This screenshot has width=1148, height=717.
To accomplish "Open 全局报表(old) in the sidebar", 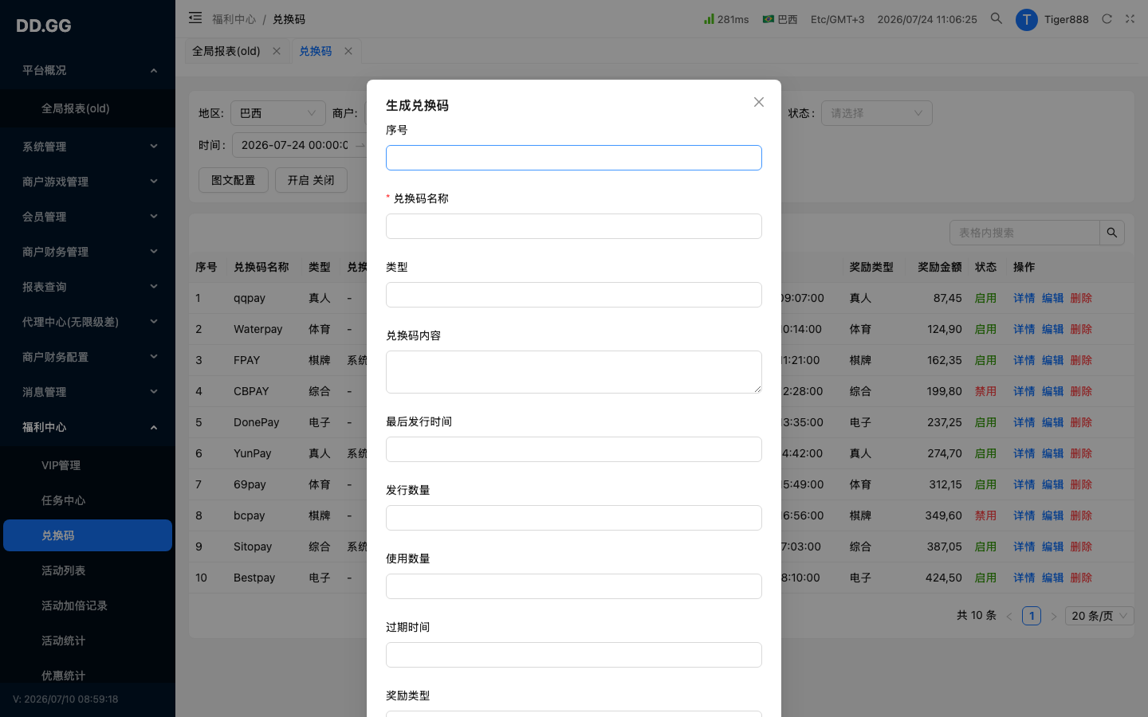I will click(x=88, y=108).
